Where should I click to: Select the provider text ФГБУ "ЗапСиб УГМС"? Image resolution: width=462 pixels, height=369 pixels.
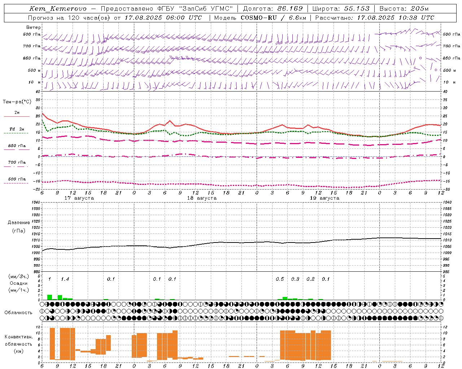196,9
